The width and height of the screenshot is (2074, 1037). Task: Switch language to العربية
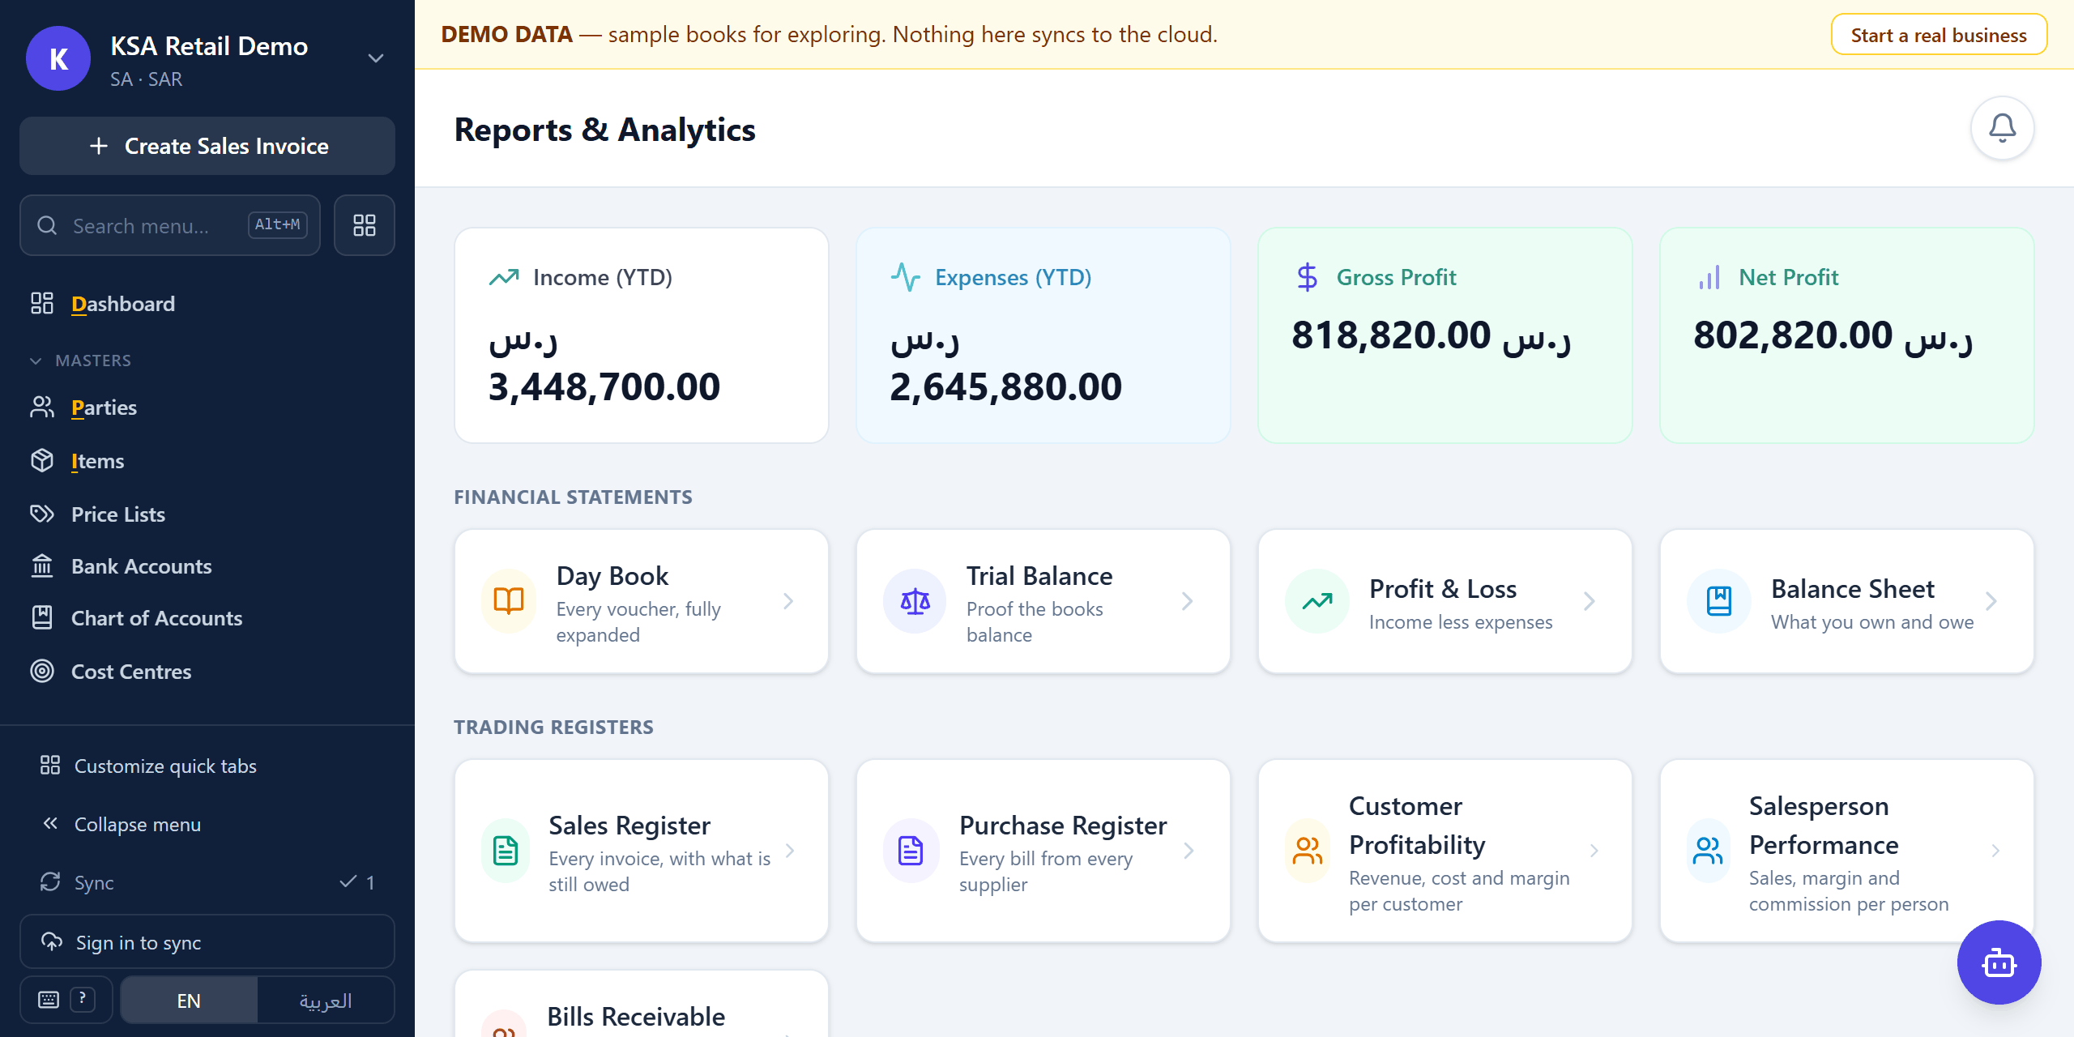pyautogui.click(x=326, y=1001)
